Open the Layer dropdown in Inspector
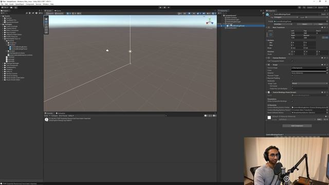 (317, 17)
